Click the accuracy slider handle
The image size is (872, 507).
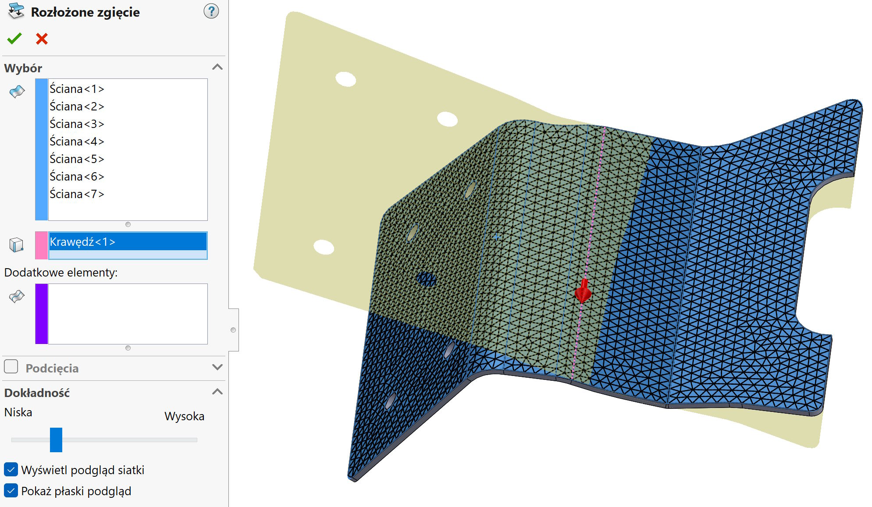(x=56, y=440)
